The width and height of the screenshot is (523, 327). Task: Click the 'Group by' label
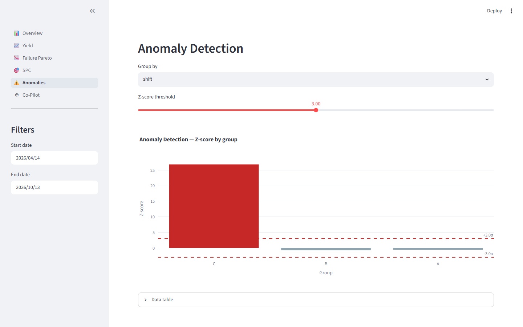tap(148, 66)
